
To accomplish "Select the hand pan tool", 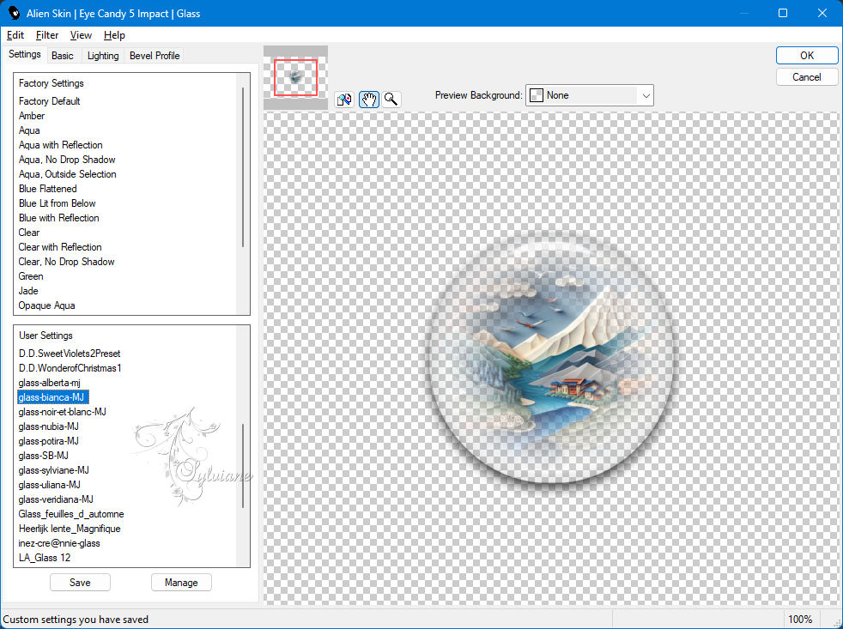I will coord(369,100).
